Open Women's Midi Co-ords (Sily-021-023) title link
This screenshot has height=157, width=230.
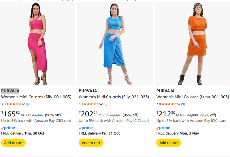click(x=114, y=97)
